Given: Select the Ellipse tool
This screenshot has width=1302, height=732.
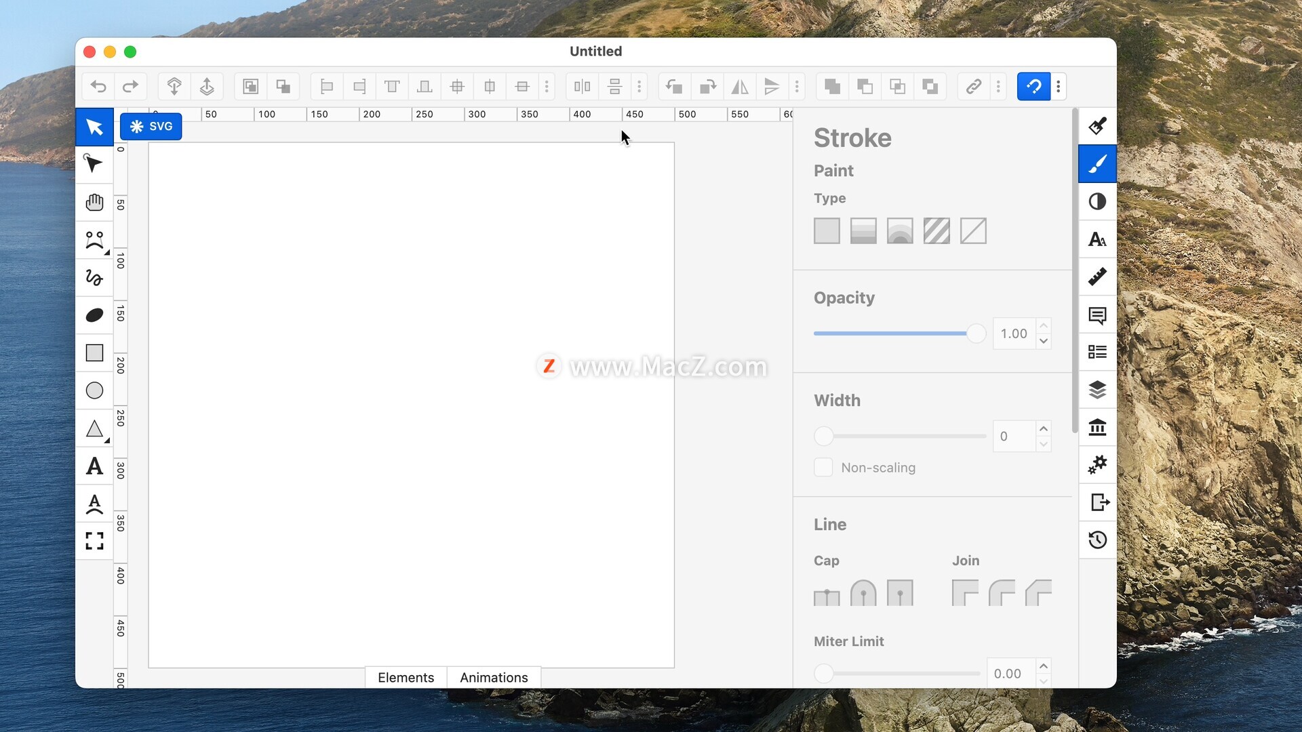Looking at the screenshot, I should (x=94, y=390).
